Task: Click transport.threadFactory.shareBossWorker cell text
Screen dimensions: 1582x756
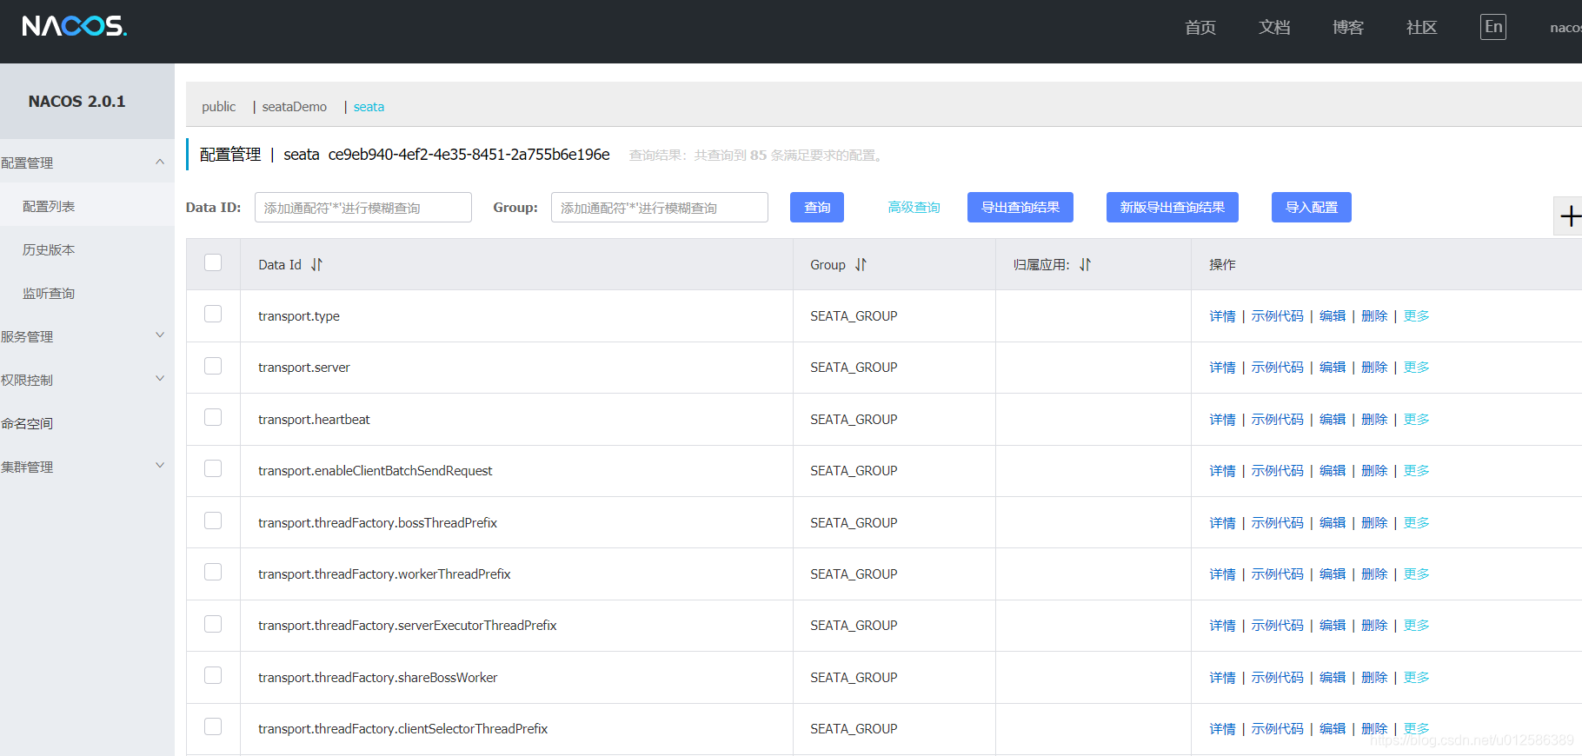Action: (x=378, y=678)
